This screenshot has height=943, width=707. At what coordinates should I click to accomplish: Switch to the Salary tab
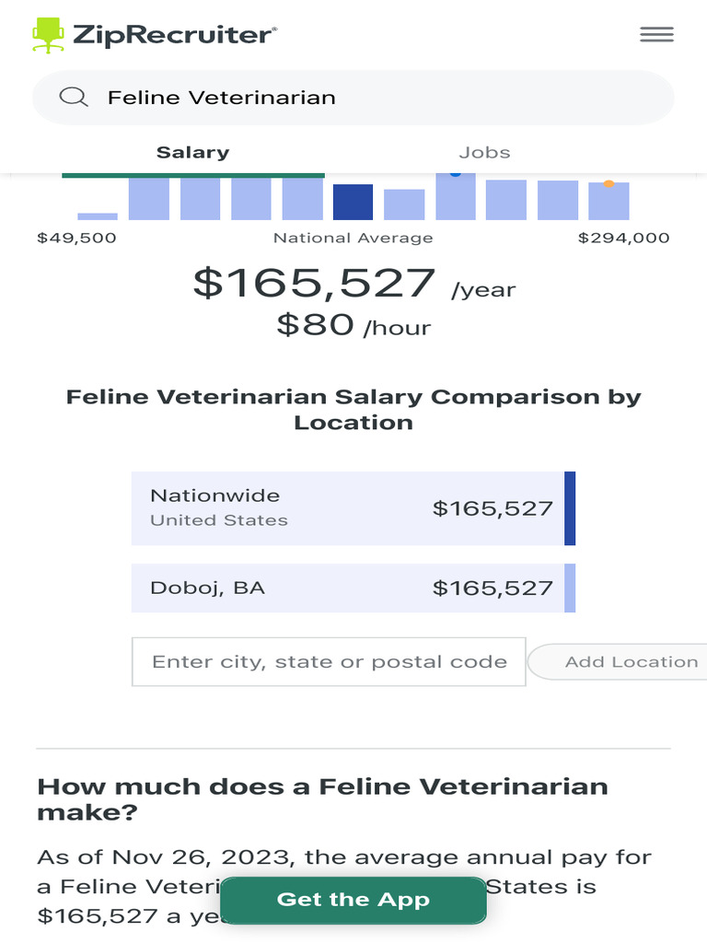point(192,153)
